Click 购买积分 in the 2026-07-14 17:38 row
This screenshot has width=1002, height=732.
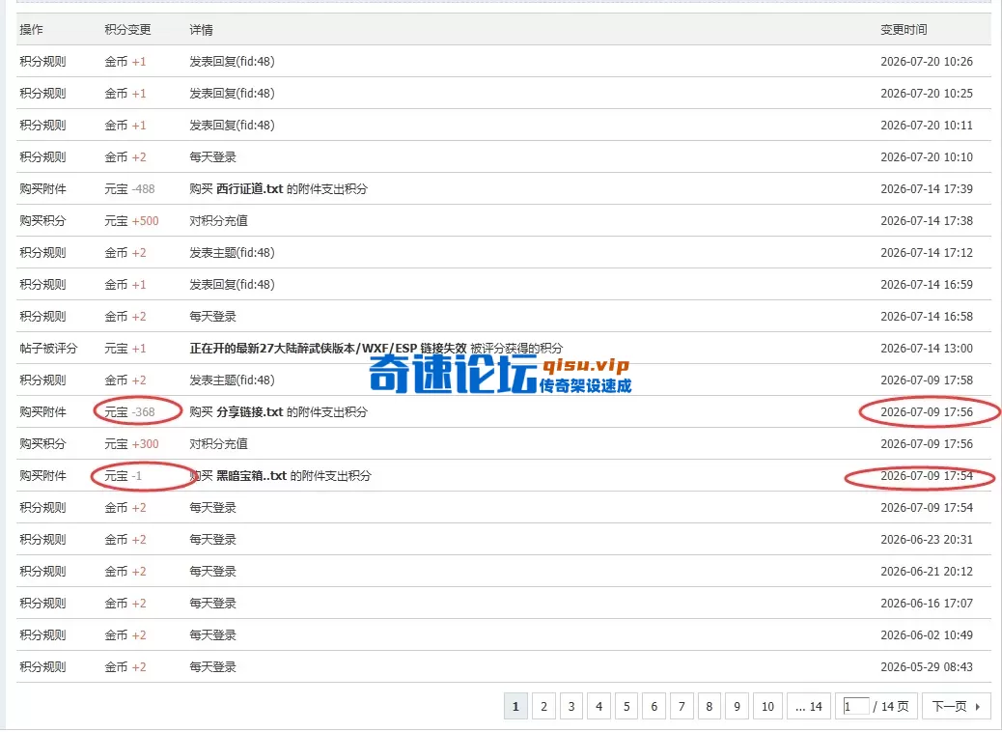click(x=42, y=221)
